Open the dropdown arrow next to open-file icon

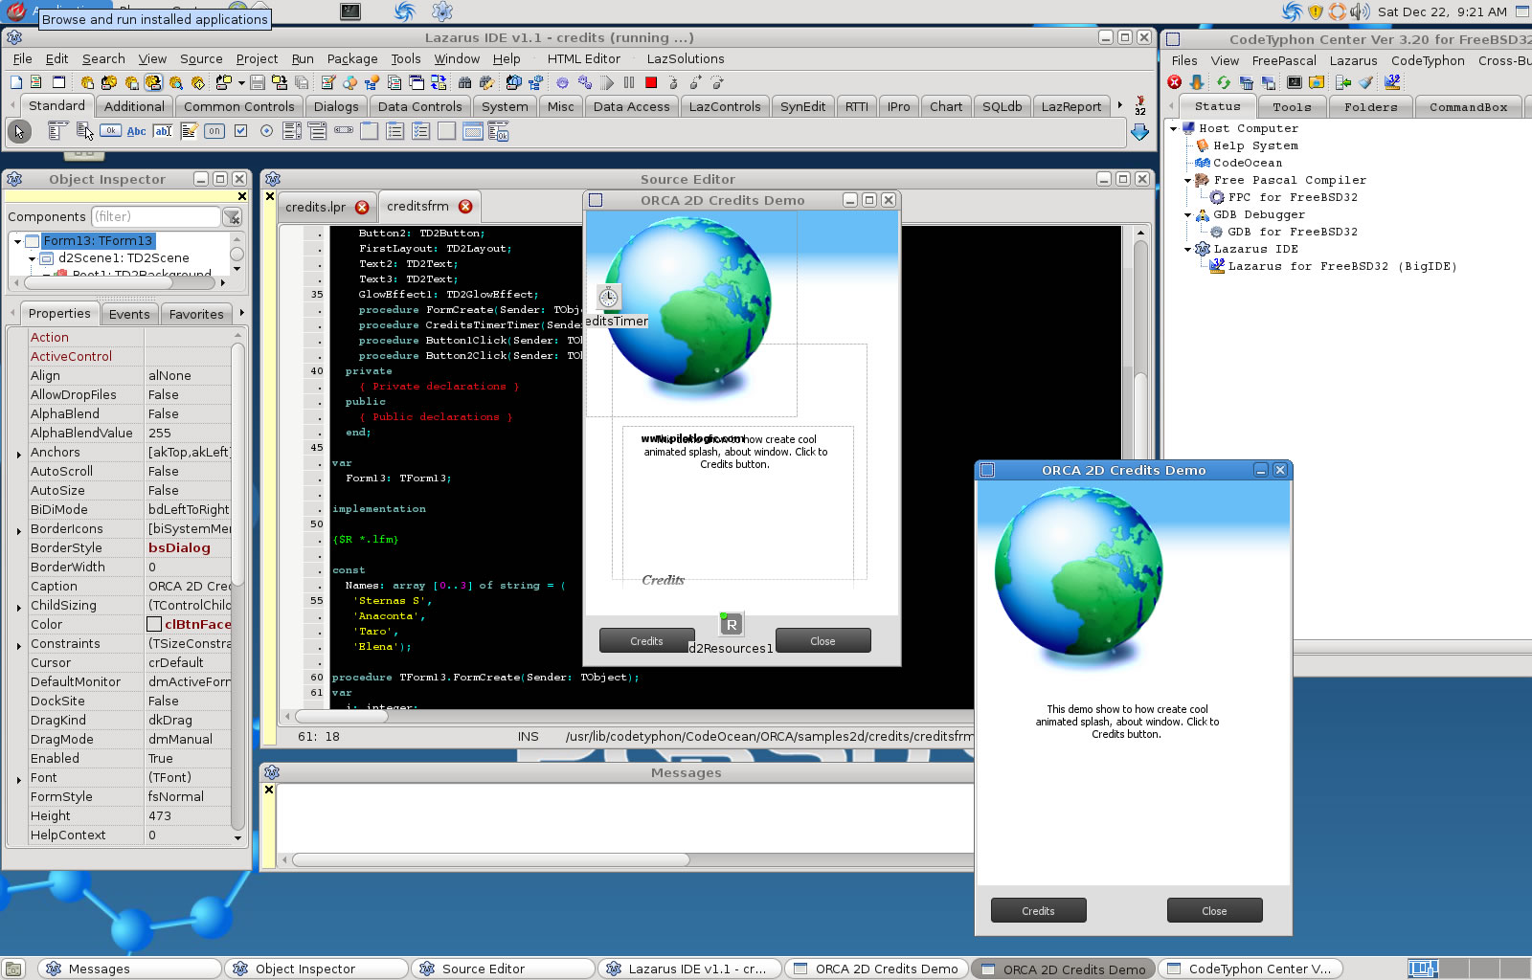click(241, 82)
